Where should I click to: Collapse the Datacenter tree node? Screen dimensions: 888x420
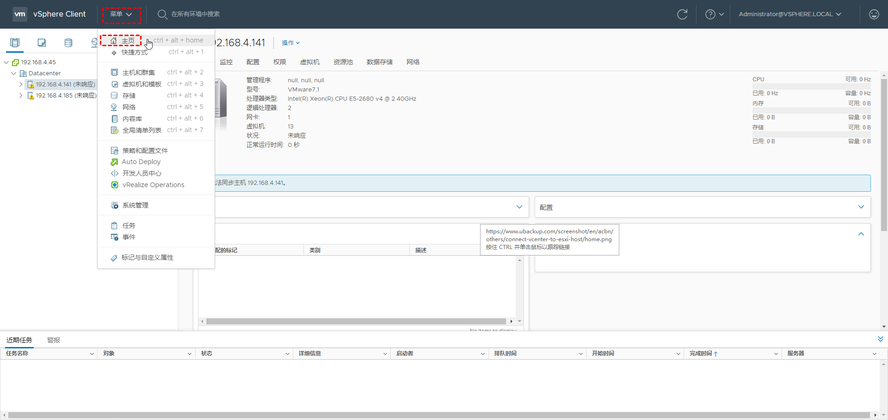tap(13, 73)
